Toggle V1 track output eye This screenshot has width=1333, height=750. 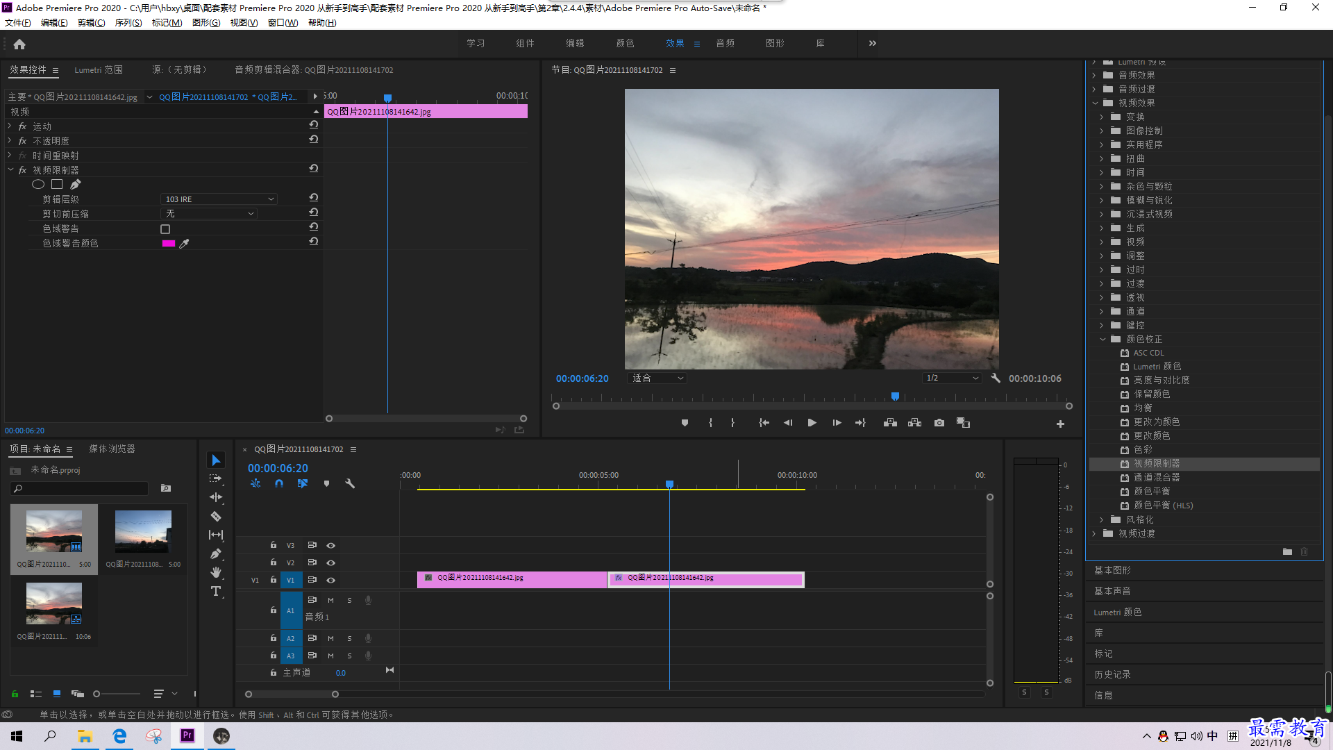(x=331, y=581)
